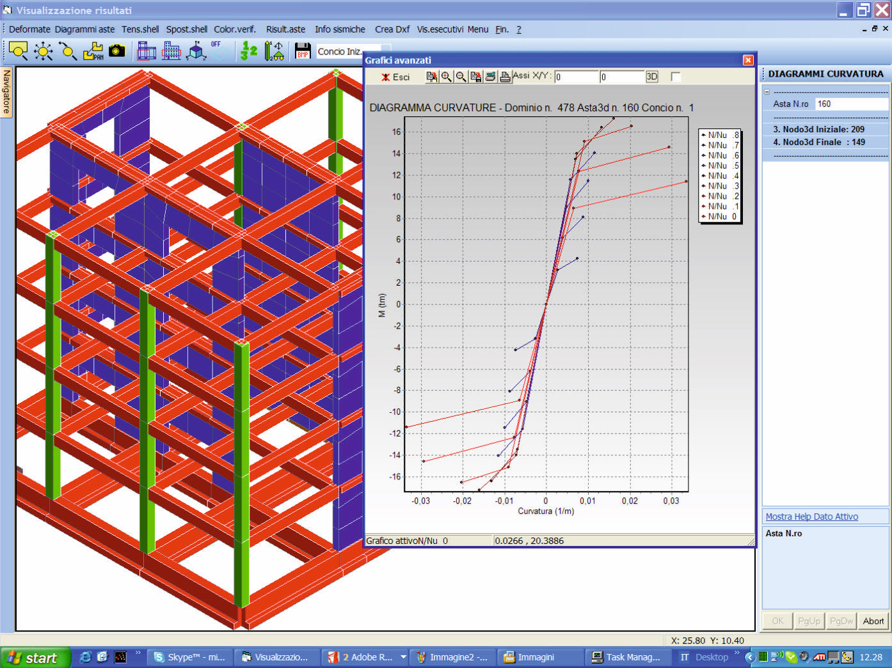Open the Color.verif. menu
892x668 pixels.
click(235, 29)
